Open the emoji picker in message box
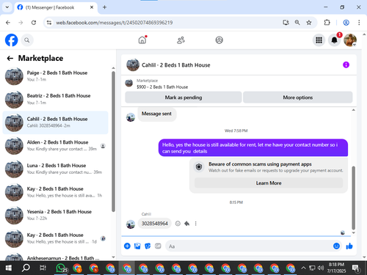Viewport: 367px width, 275px height. 336,246
